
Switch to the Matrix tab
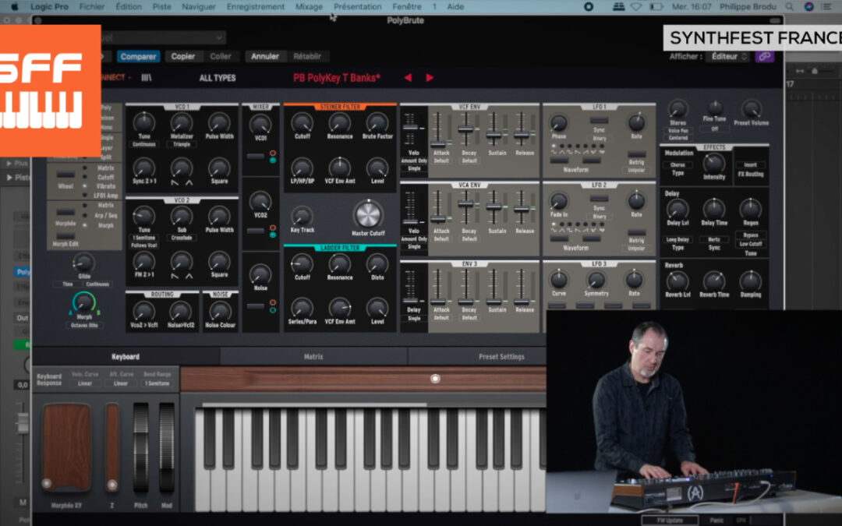pyautogui.click(x=313, y=356)
